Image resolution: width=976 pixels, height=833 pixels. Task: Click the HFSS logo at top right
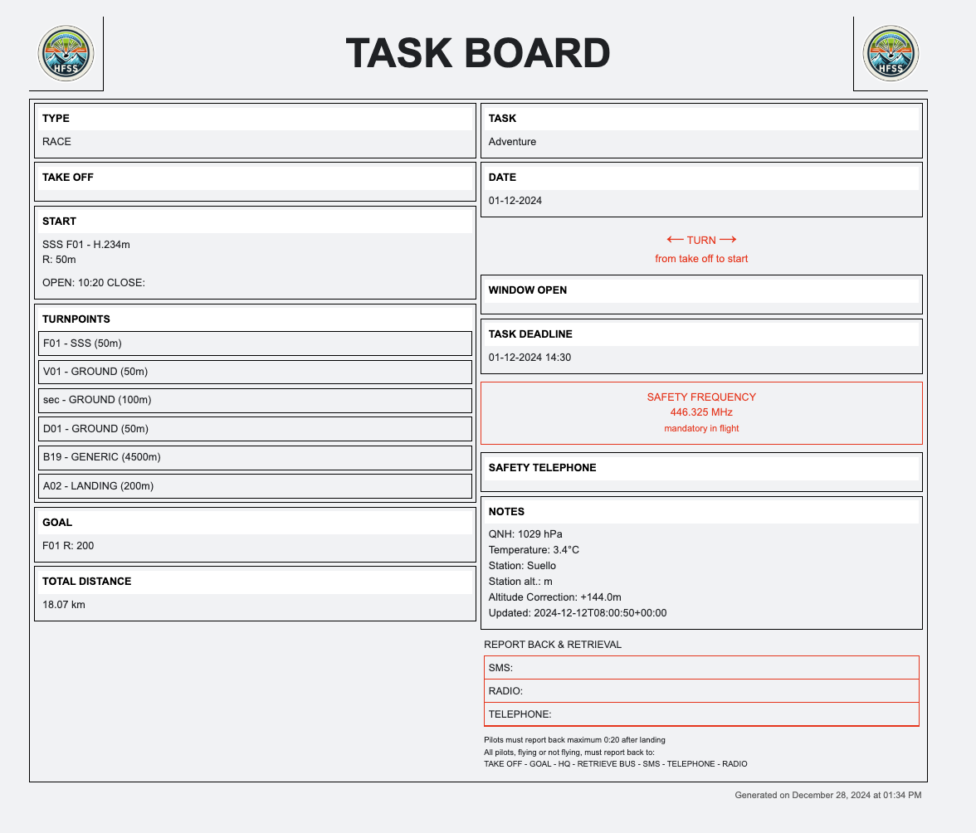pos(891,53)
